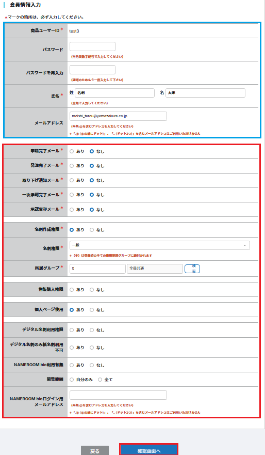Viewport: 265px width, 455px height.
Task: Open the 名刺権限 dropdown showing 一般
Action: 160,245
